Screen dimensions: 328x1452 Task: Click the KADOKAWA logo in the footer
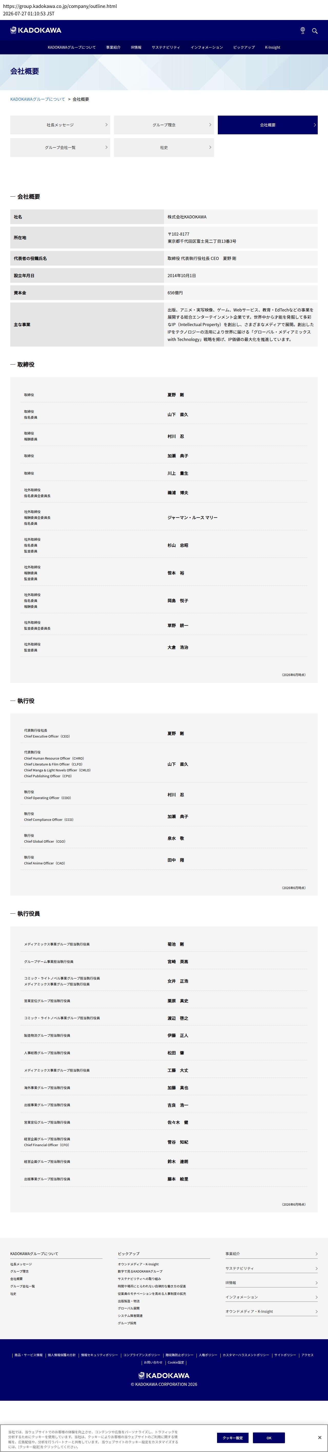pyautogui.click(x=164, y=1375)
